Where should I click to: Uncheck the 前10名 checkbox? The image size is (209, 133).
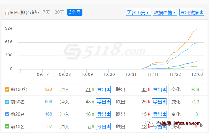(x=7, y=126)
